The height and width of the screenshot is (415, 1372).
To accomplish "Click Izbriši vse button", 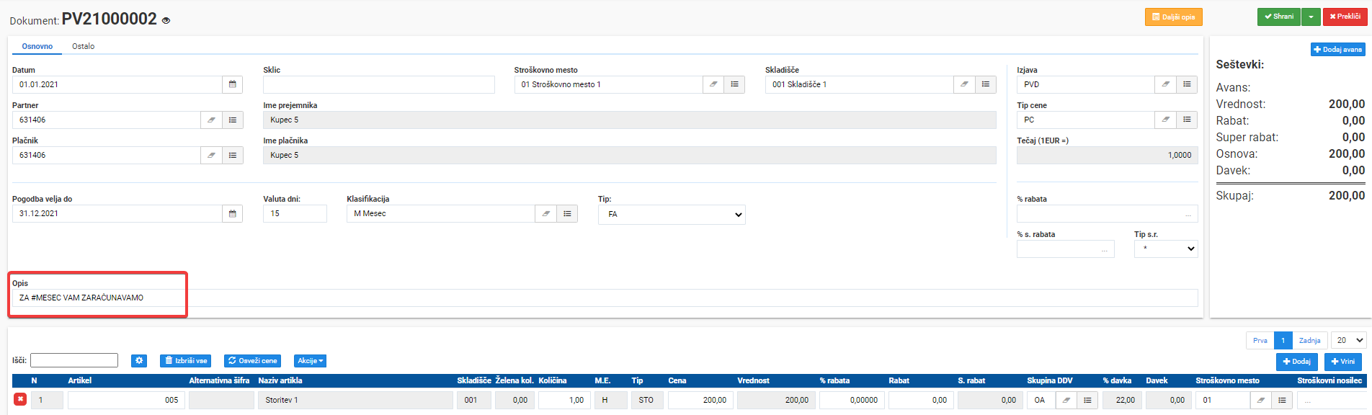I will (x=185, y=360).
